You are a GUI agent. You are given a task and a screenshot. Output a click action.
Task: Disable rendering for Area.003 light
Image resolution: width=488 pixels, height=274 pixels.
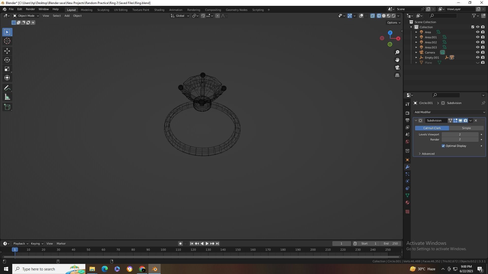[483, 47]
